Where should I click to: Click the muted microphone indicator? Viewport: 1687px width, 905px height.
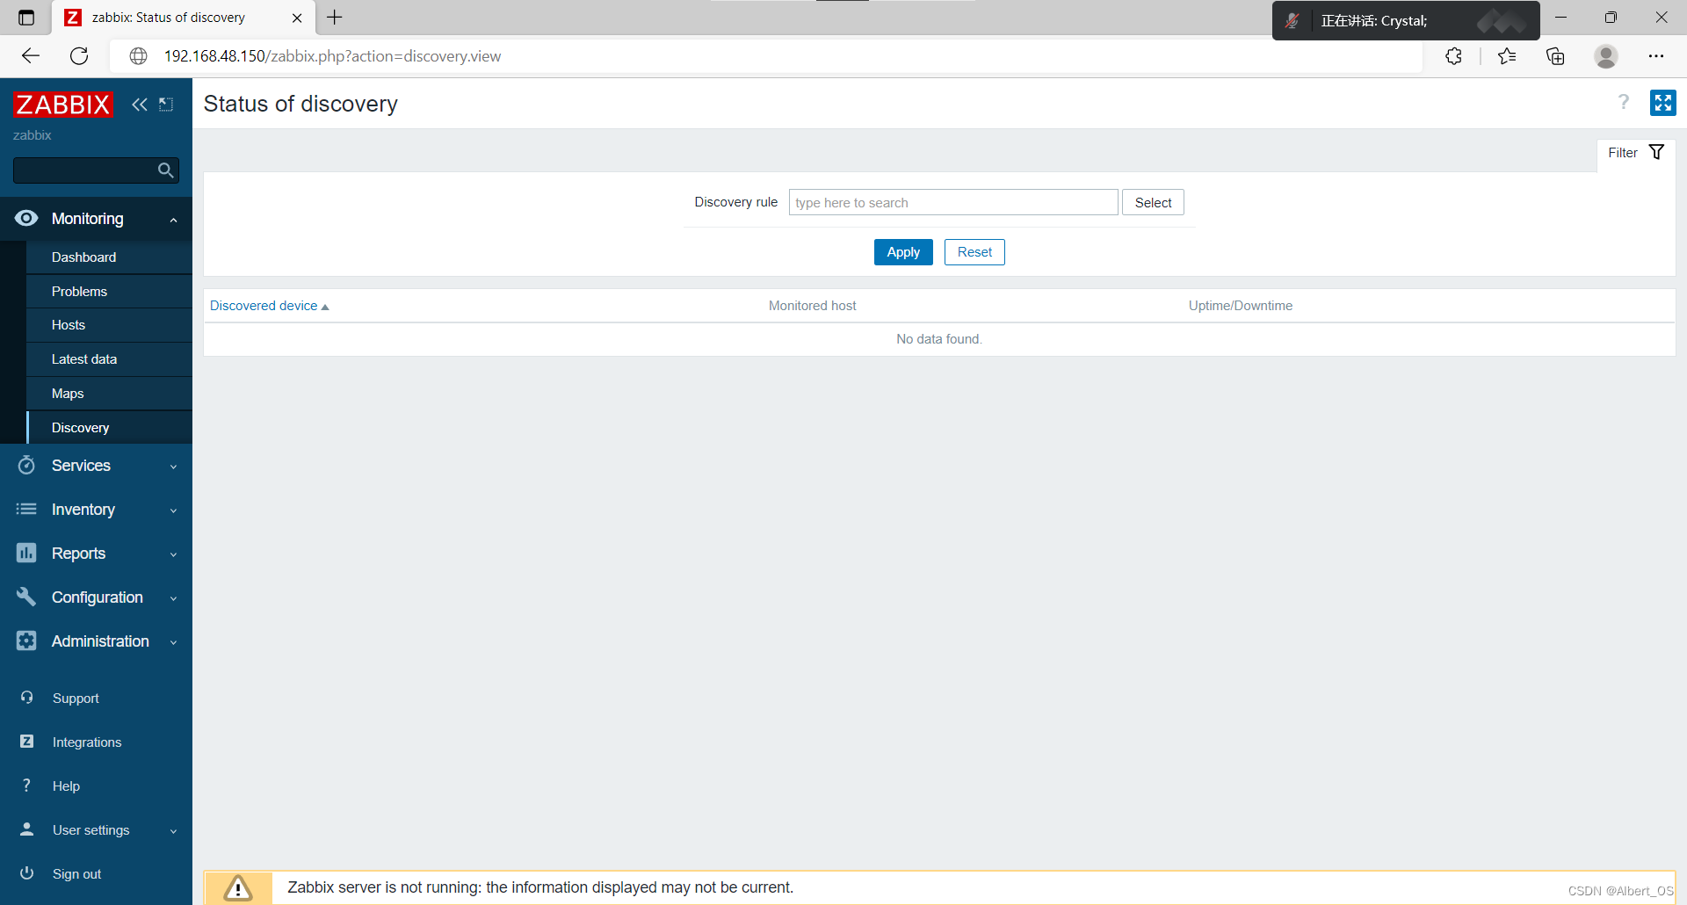[x=1292, y=21]
